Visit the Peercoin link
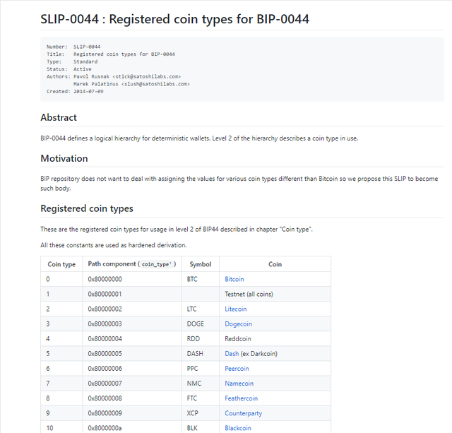This screenshot has width=452, height=433. click(237, 369)
